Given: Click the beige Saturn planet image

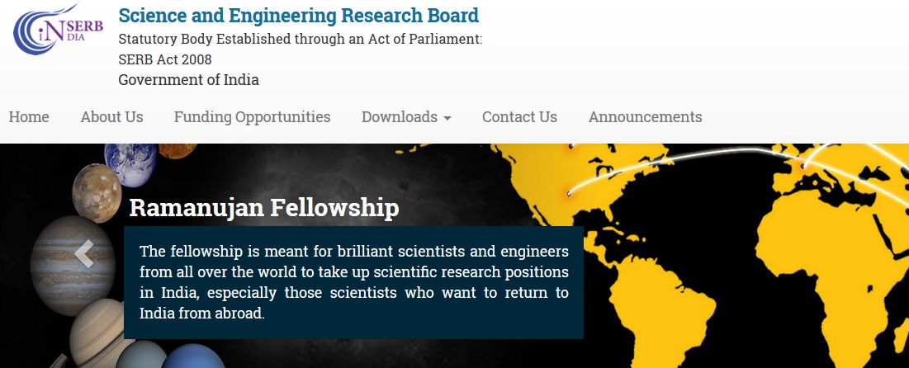Looking at the screenshot, I should click(x=99, y=330).
